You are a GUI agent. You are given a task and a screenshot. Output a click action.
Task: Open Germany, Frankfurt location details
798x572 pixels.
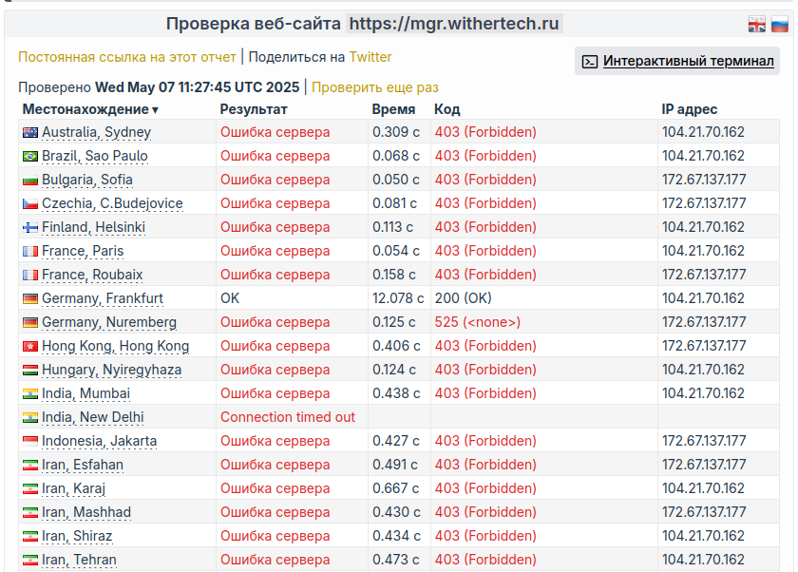pos(102,298)
